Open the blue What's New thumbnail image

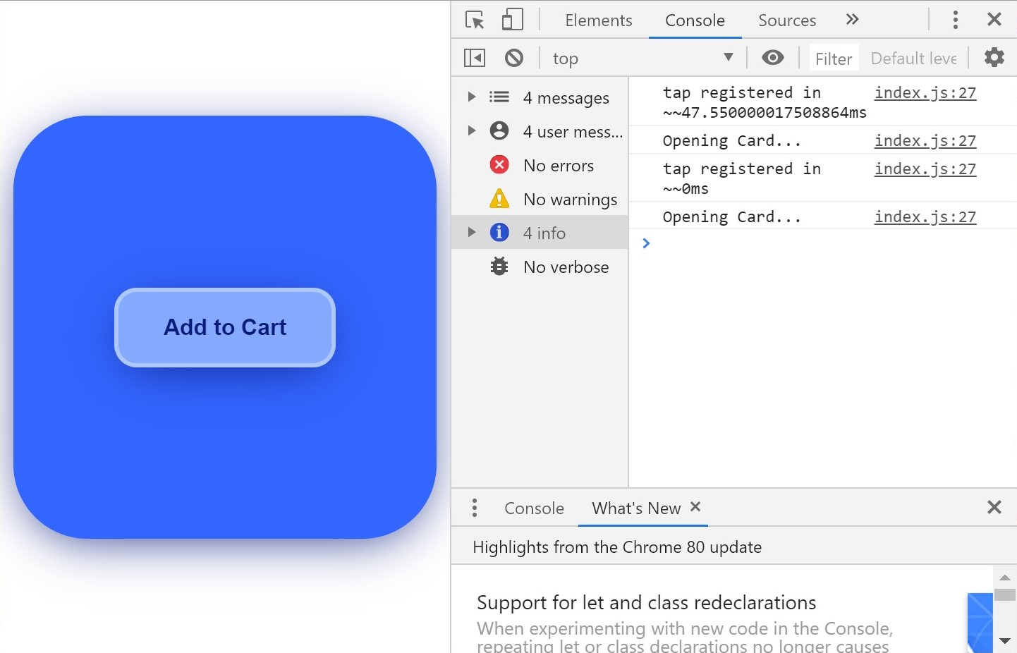click(x=980, y=623)
